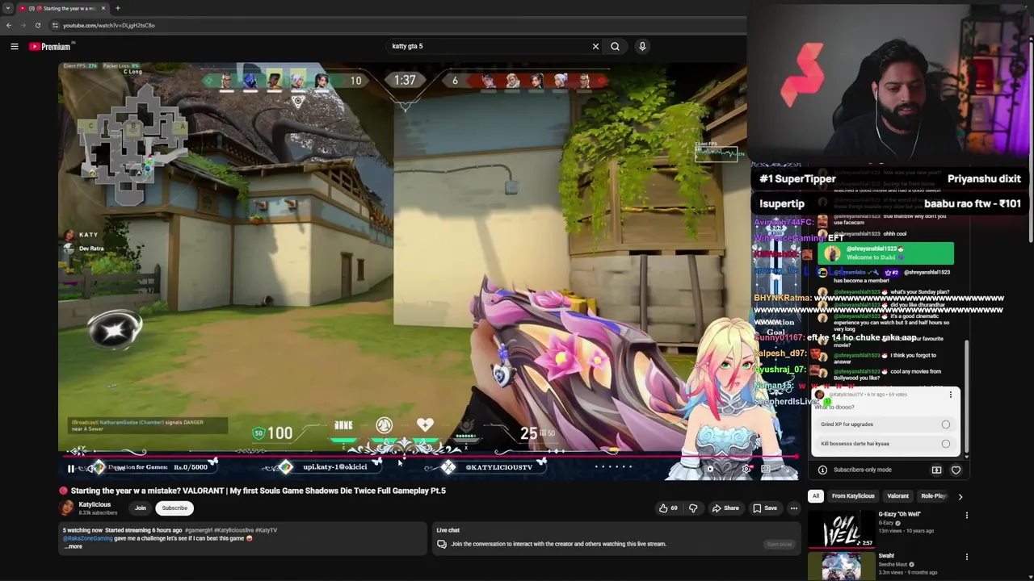The height and width of the screenshot is (581, 1034).
Task: Click the video title text
Action: [258, 491]
